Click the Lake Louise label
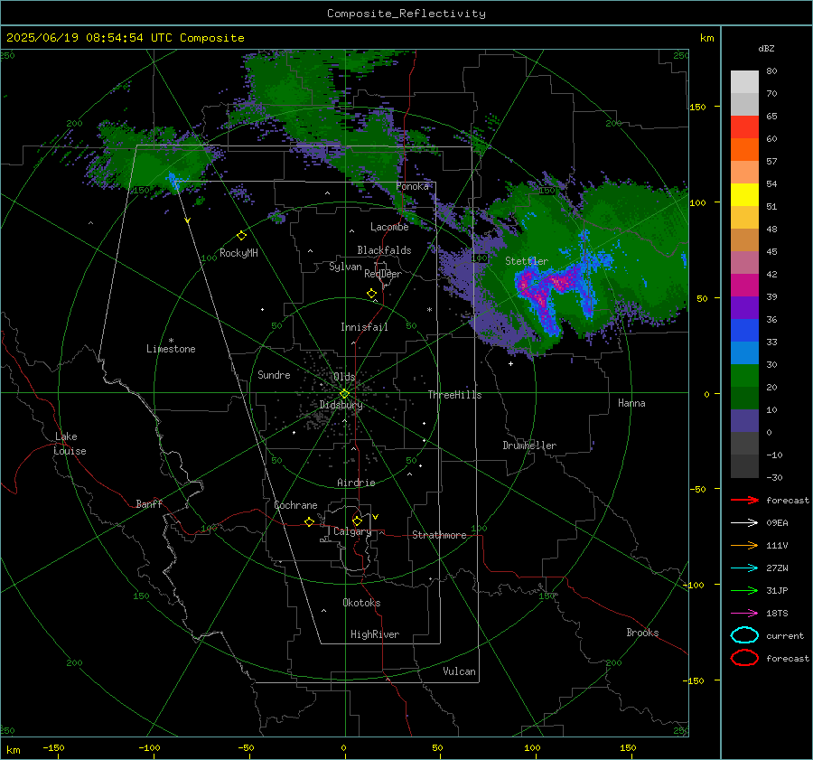 pyautogui.click(x=70, y=444)
